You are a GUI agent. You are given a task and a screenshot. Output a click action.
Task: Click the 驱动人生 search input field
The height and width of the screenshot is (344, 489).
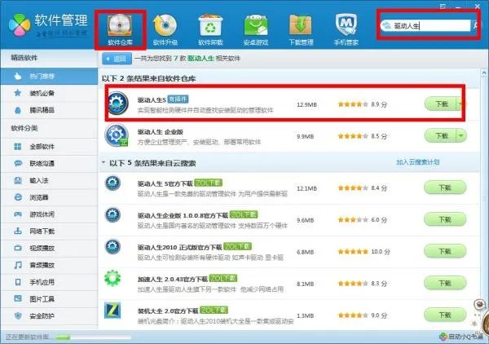click(425, 25)
